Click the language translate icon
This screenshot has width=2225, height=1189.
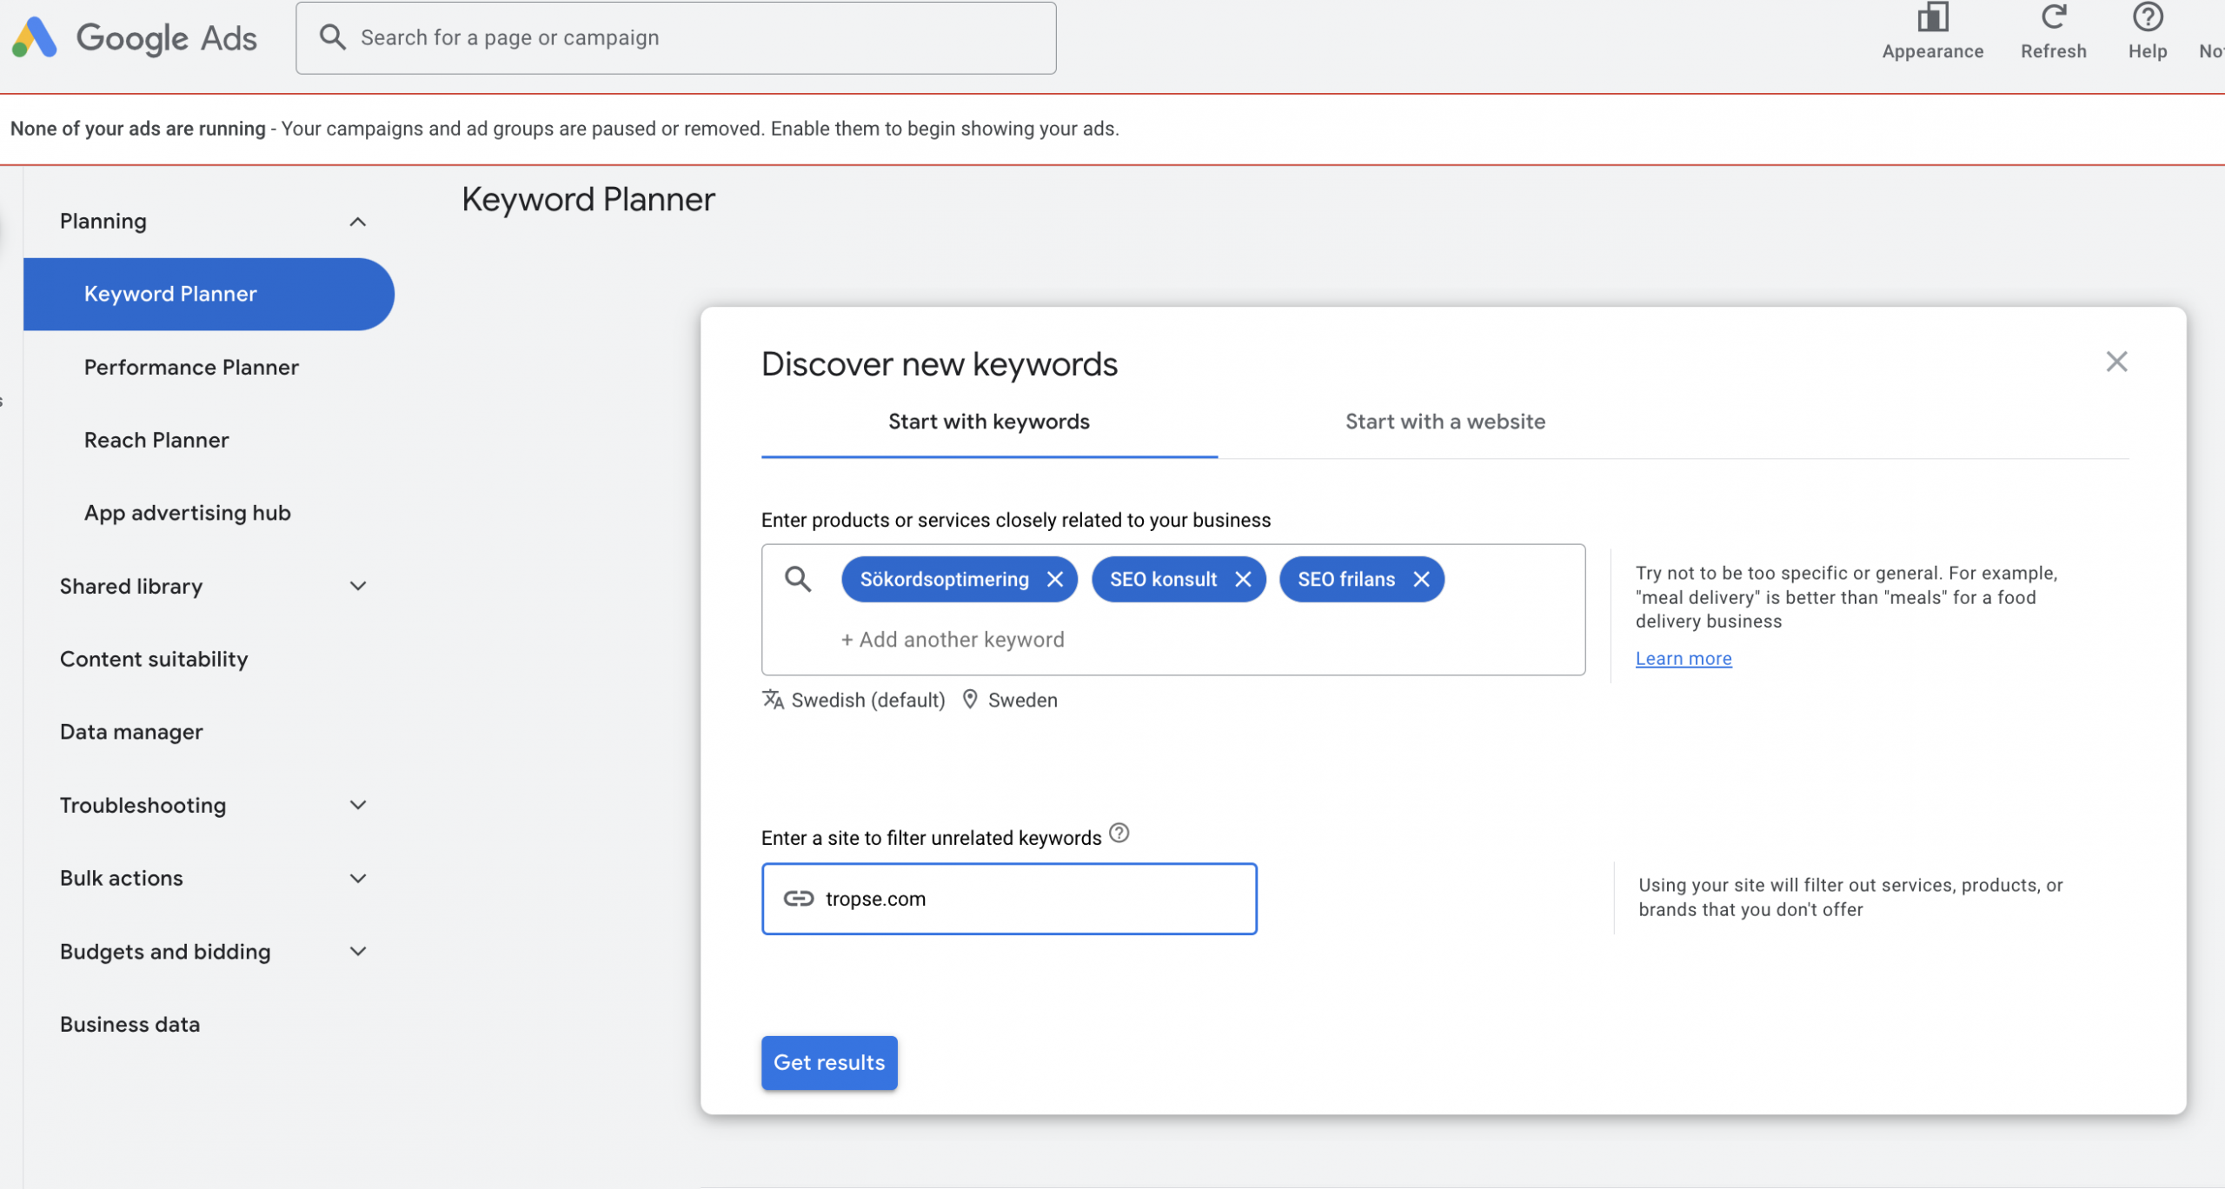coord(773,699)
